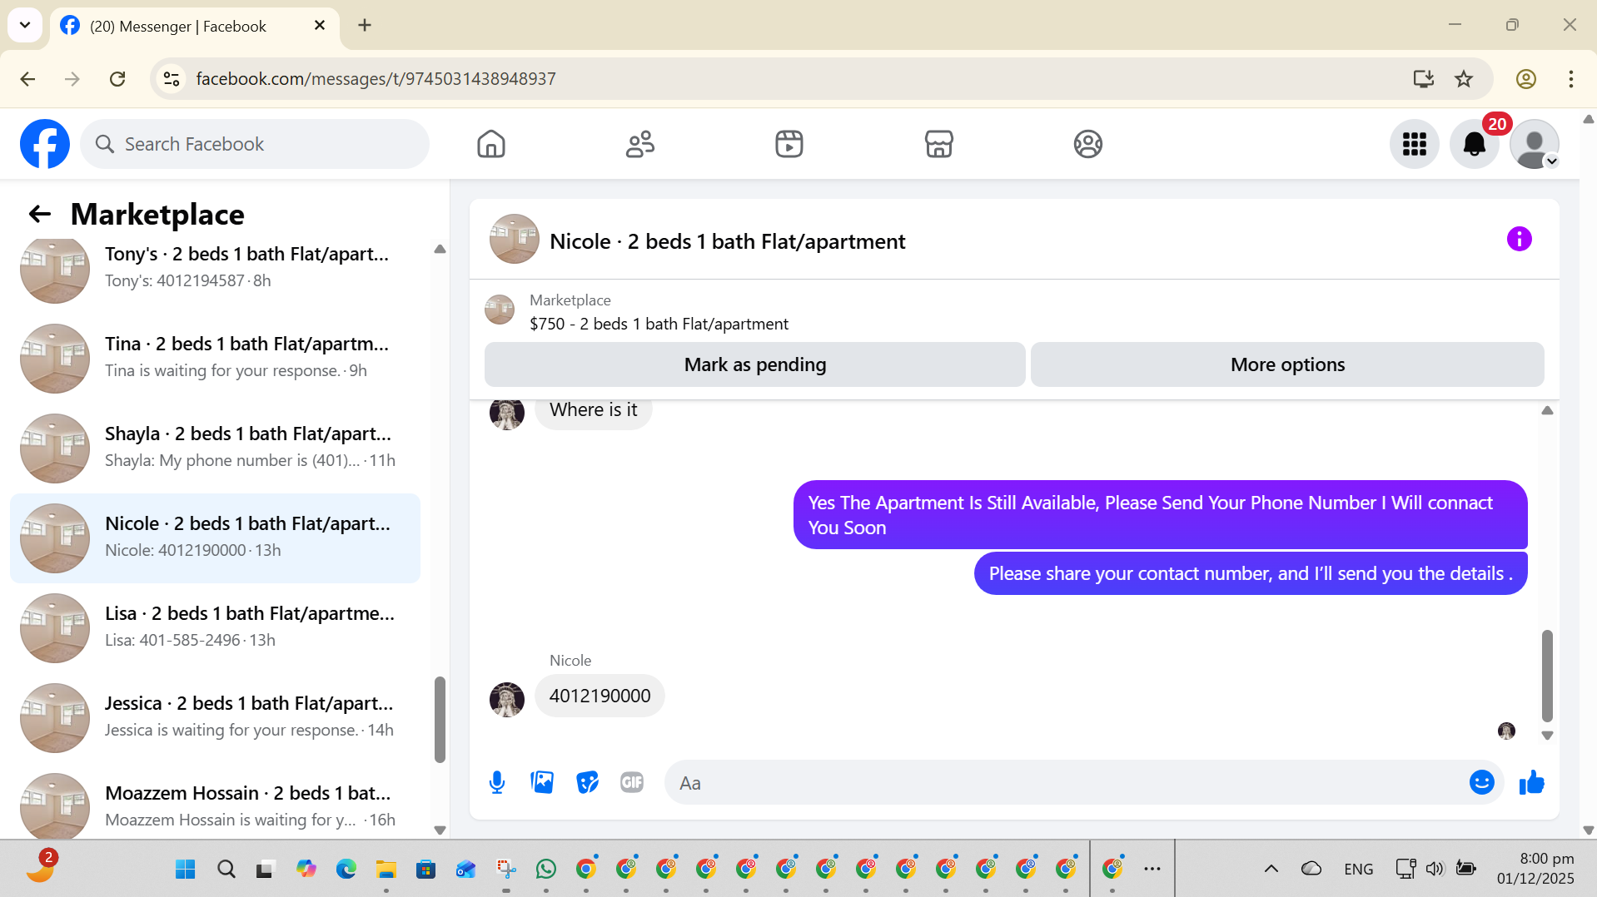Open Lisa's conversation in the list
This screenshot has width=1597, height=897.
tap(215, 627)
